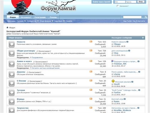Open the Помощь tab
This screenshot has width=150, height=113.
(53, 17)
